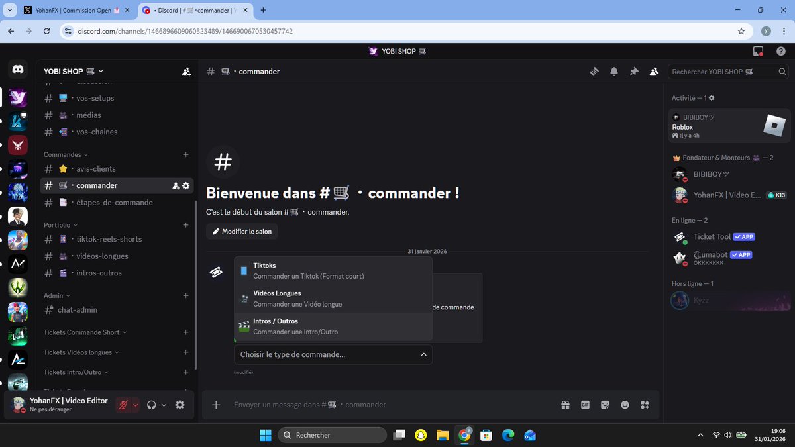Open the GIF picker in message bar
795x447 pixels.
pyautogui.click(x=585, y=404)
